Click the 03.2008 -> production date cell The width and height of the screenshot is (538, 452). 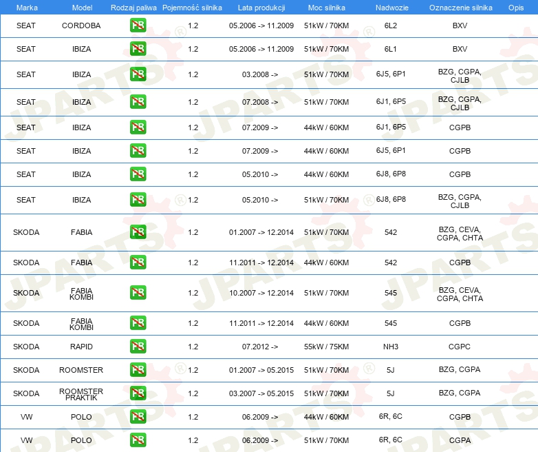pyautogui.click(x=260, y=74)
